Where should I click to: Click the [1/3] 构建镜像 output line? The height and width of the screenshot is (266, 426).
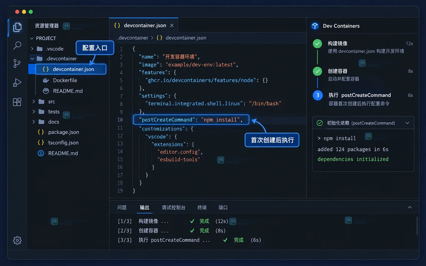pos(173,221)
